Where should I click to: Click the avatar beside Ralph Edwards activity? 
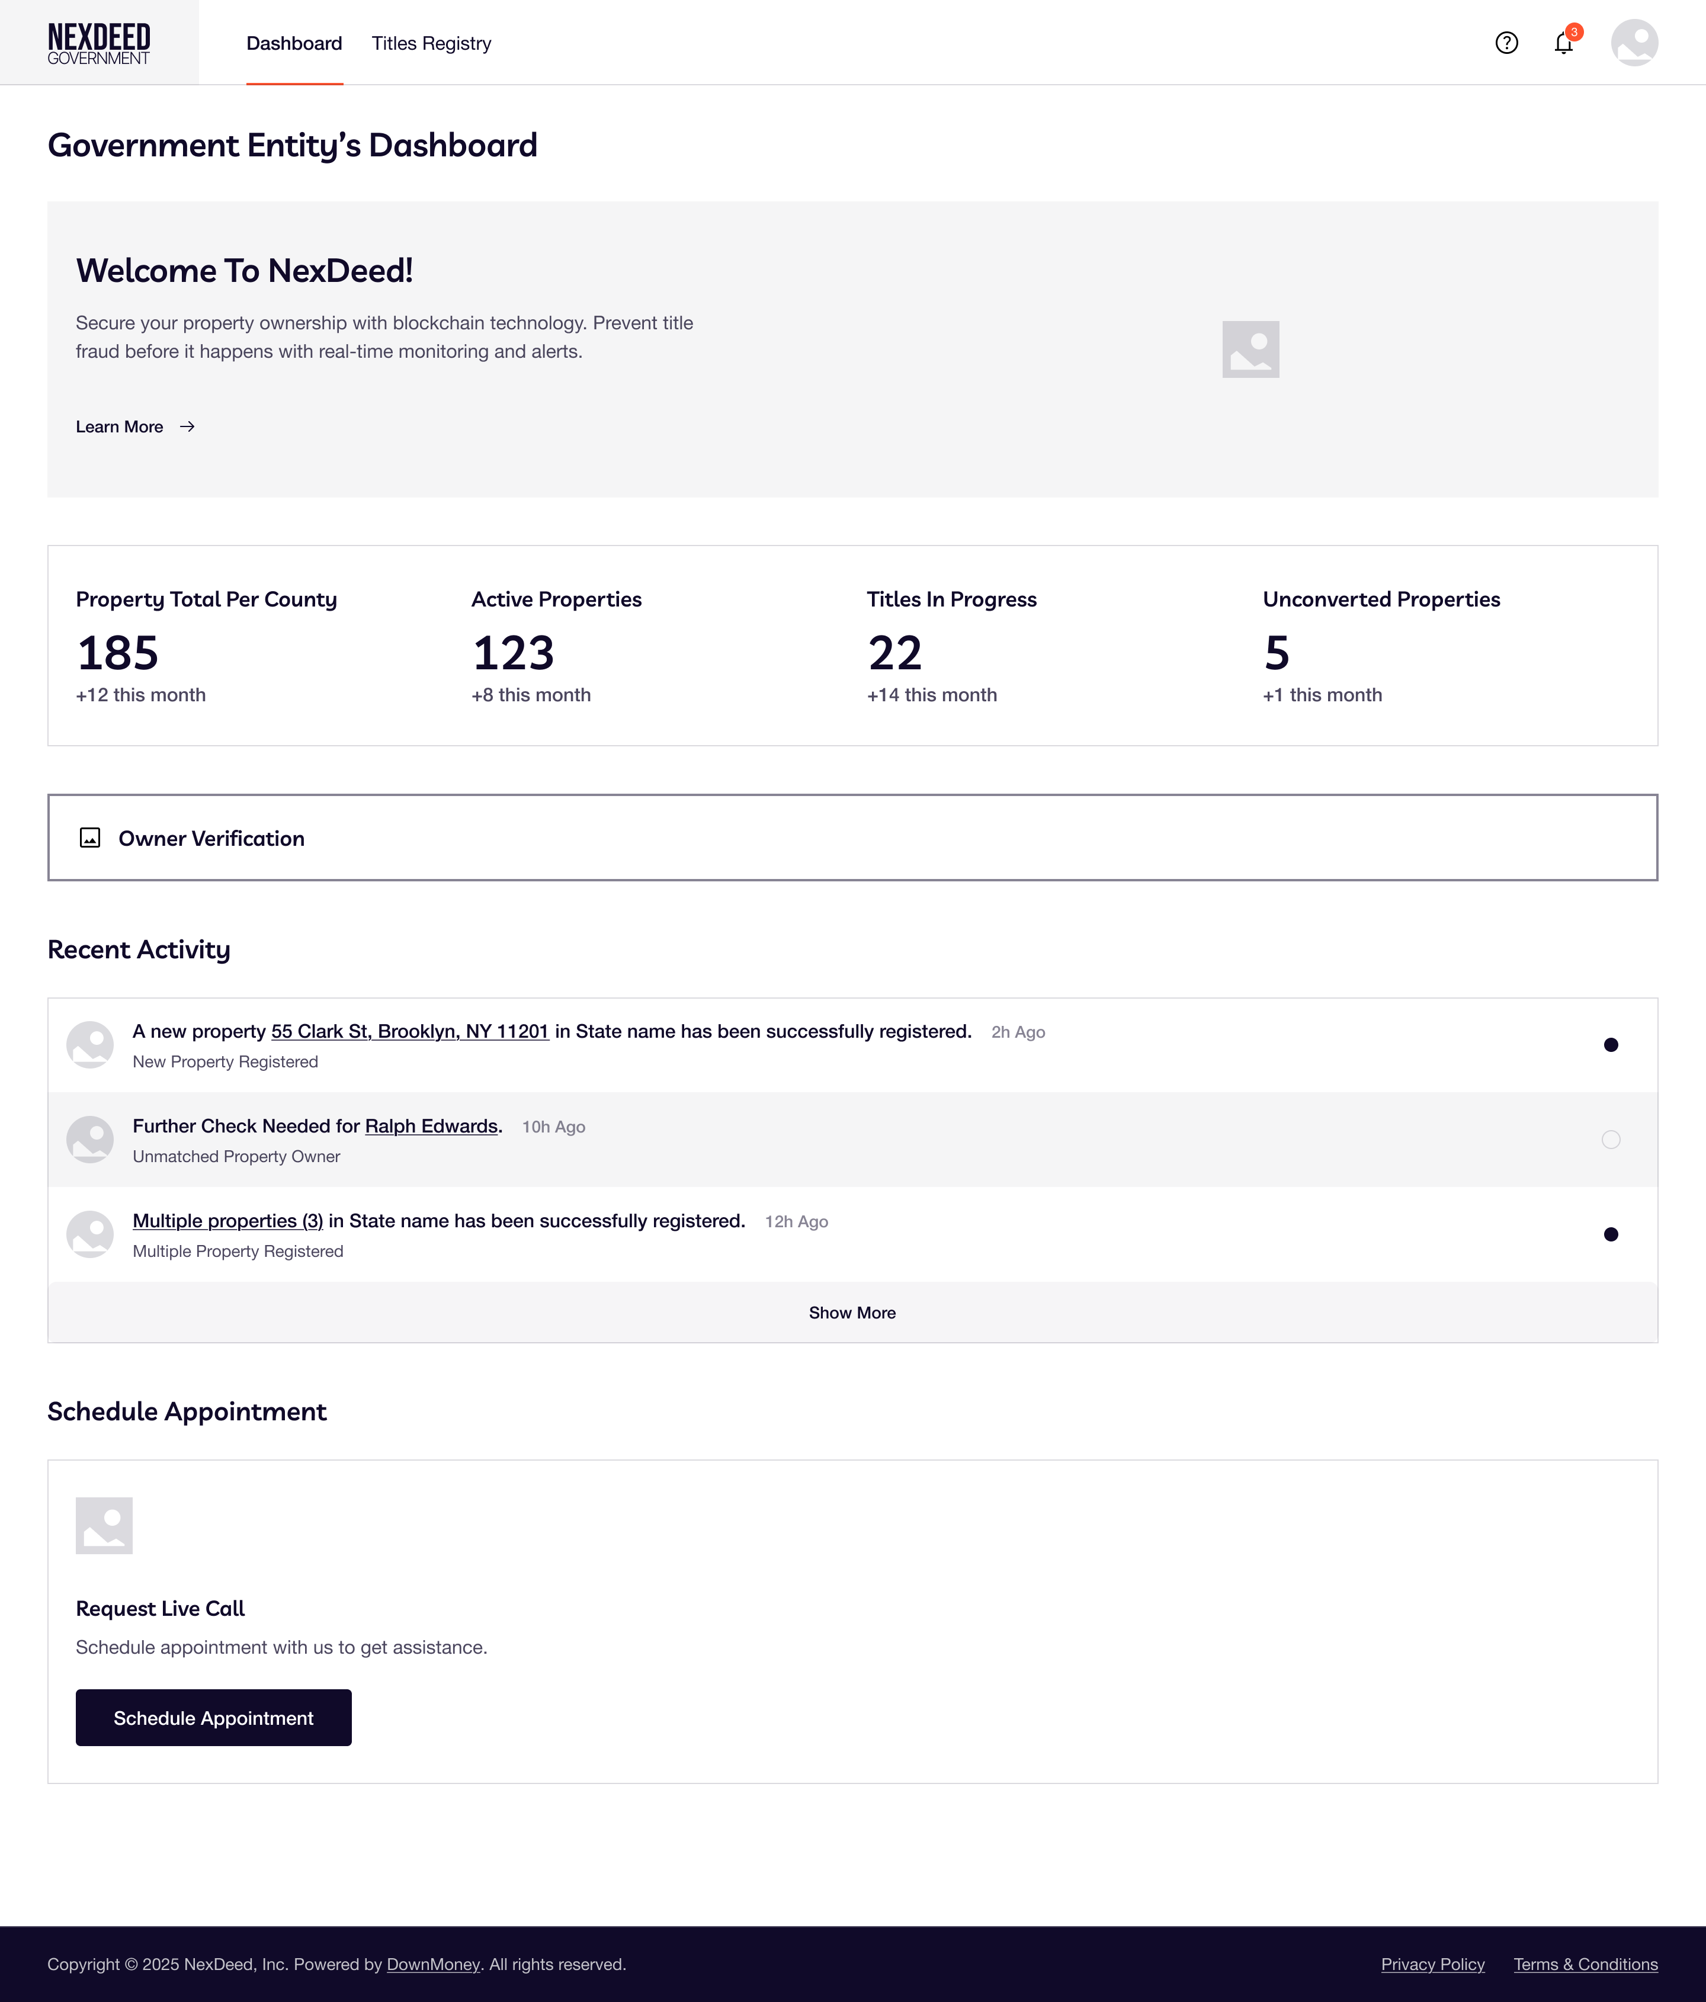[x=90, y=1140]
